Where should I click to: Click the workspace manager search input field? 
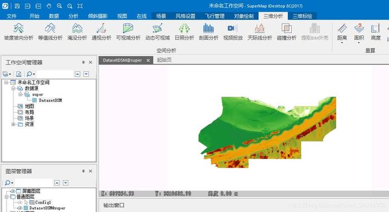pos(54,74)
